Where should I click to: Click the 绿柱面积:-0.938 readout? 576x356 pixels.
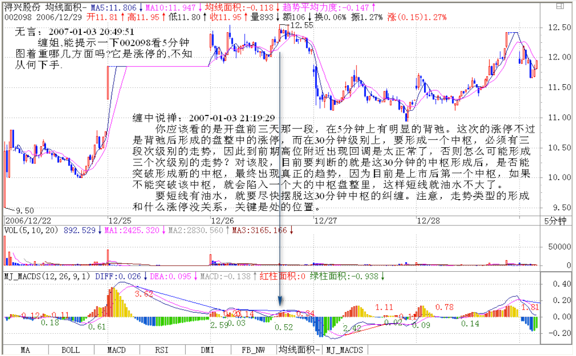344,276
